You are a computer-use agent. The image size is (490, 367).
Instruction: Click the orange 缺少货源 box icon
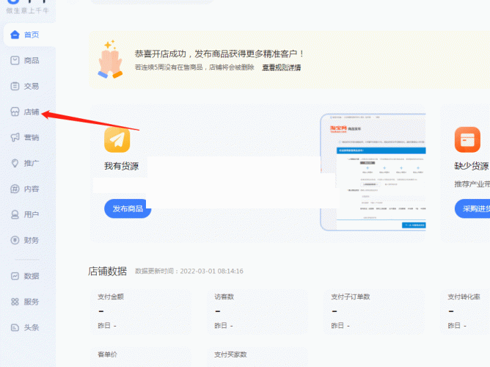[467, 139]
